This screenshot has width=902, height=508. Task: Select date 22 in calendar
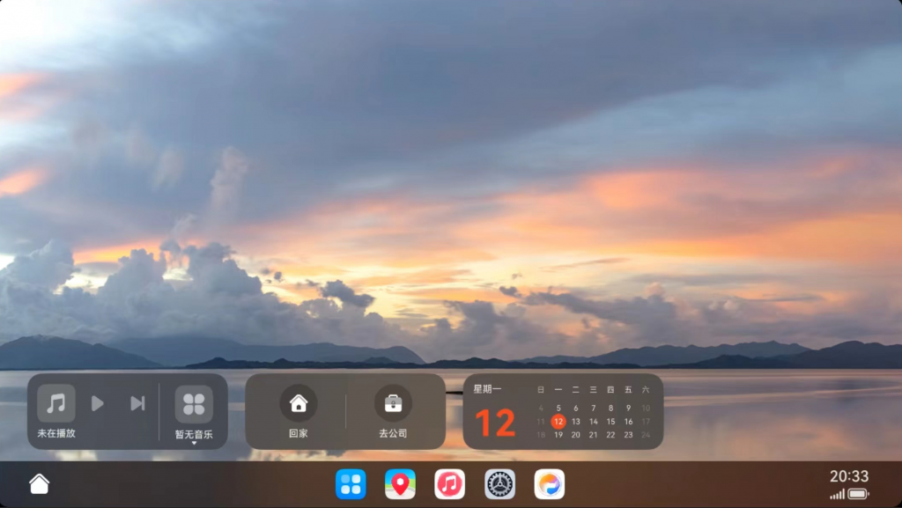pyautogui.click(x=610, y=435)
